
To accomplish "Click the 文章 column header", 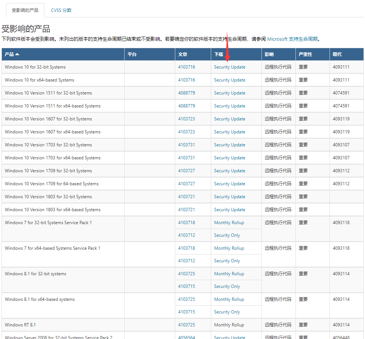I will pyautogui.click(x=193, y=54).
